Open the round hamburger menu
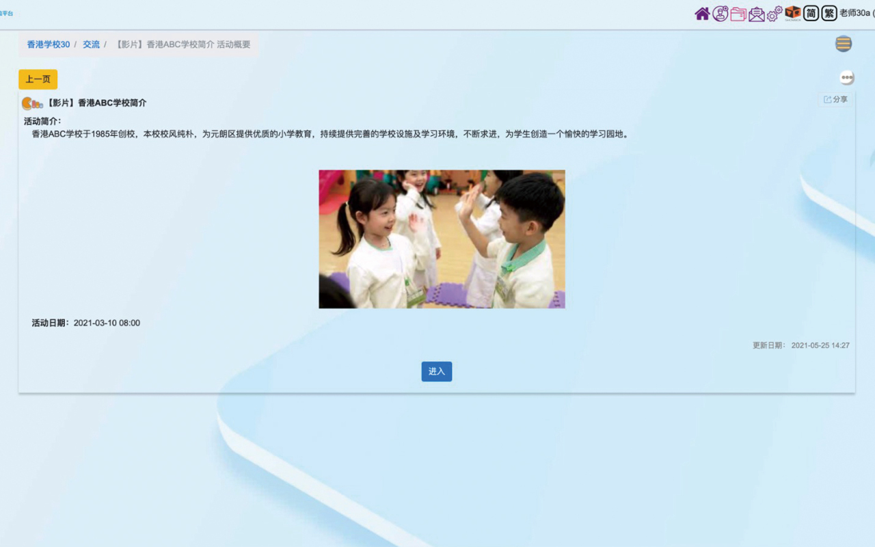 [x=844, y=44]
